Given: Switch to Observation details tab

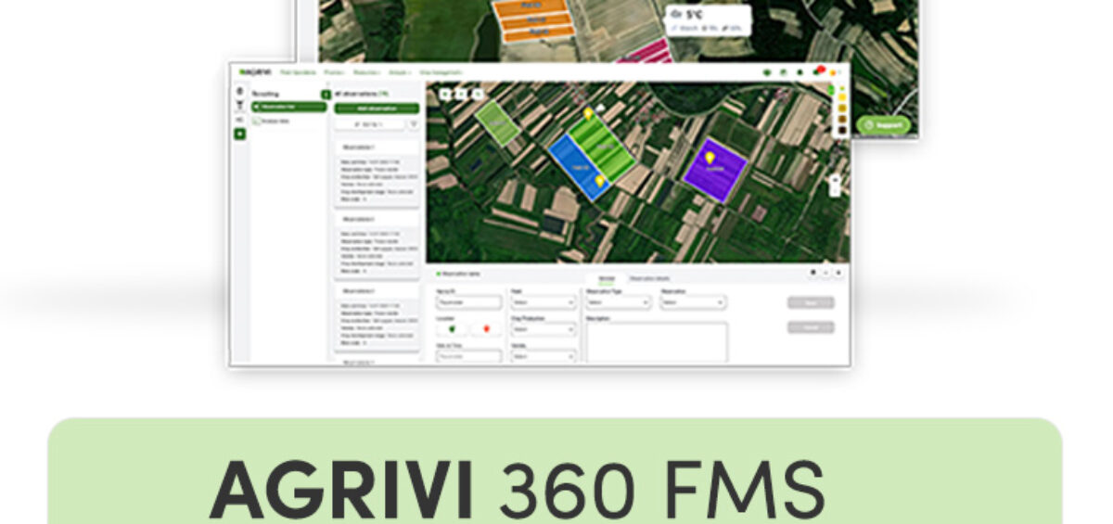Looking at the screenshot, I should 650,277.
